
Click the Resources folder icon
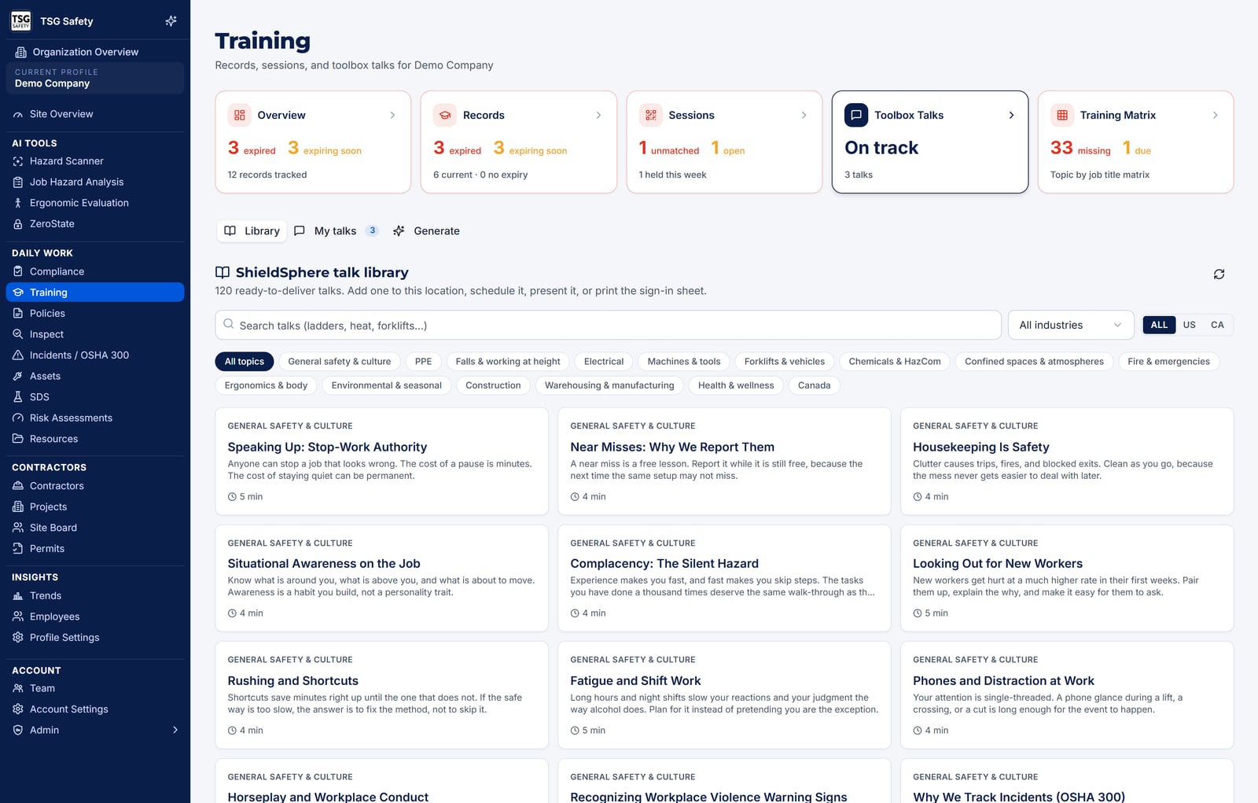[x=18, y=439]
